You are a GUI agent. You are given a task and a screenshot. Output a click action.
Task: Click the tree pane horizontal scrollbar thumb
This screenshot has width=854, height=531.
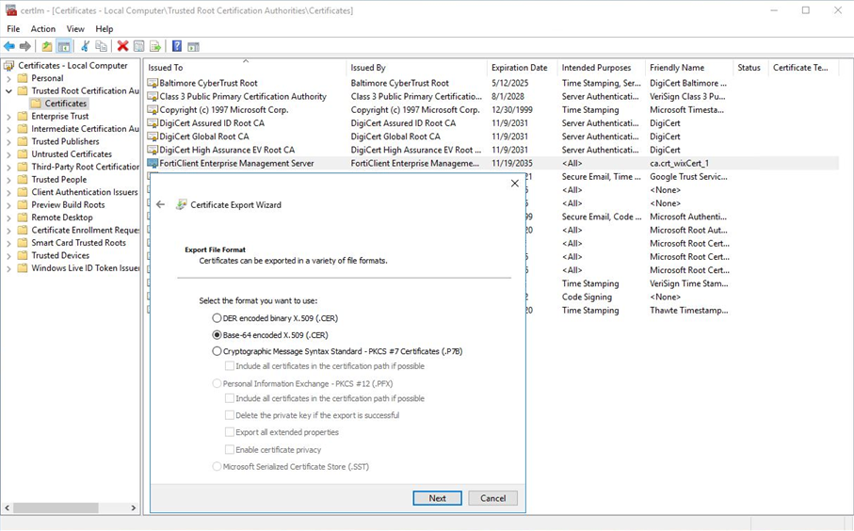point(56,507)
